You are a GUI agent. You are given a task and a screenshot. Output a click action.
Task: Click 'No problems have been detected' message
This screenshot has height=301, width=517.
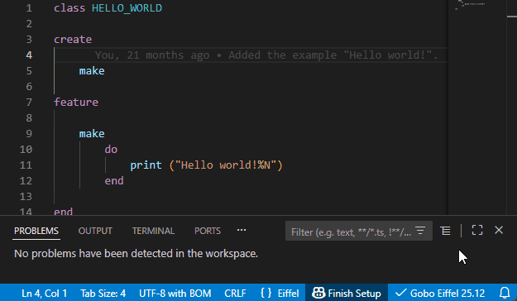136,254
